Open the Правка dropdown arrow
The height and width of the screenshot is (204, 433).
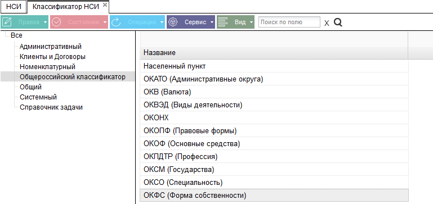click(46, 22)
